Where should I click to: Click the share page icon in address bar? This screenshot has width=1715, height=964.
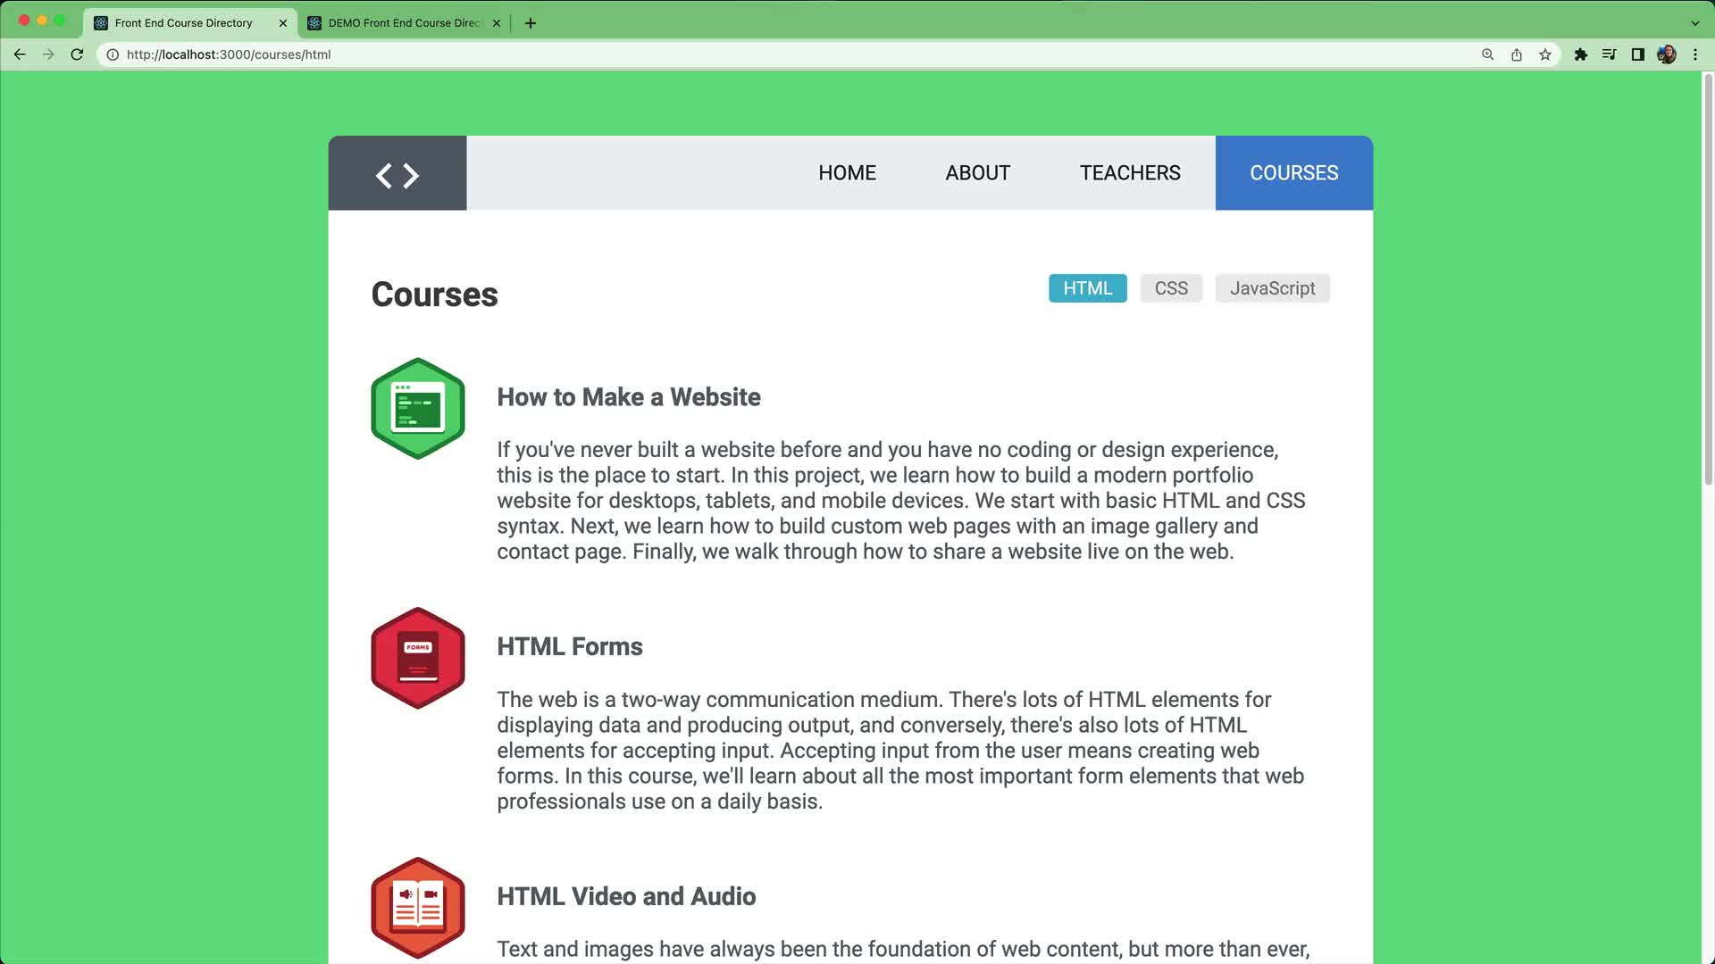[1517, 54]
